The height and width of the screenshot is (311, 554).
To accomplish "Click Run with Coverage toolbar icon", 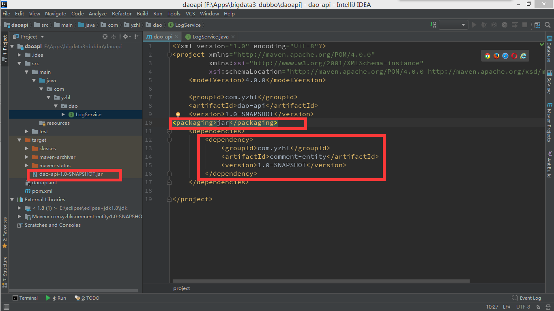I will pyautogui.click(x=494, y=25).
